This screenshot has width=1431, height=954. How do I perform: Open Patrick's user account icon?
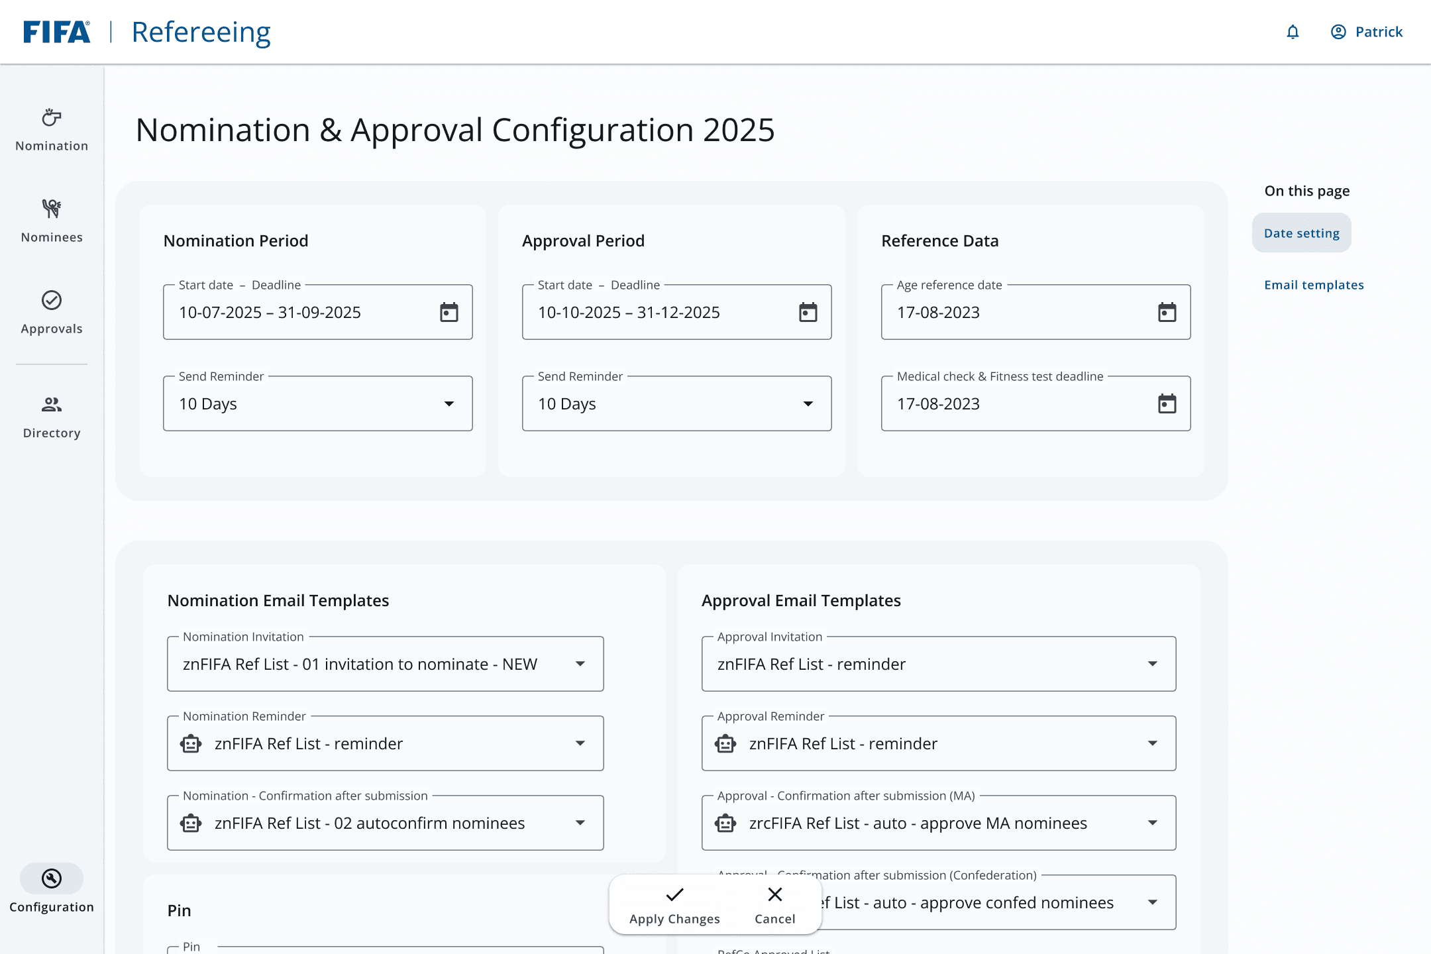[x=1338, y=32]
